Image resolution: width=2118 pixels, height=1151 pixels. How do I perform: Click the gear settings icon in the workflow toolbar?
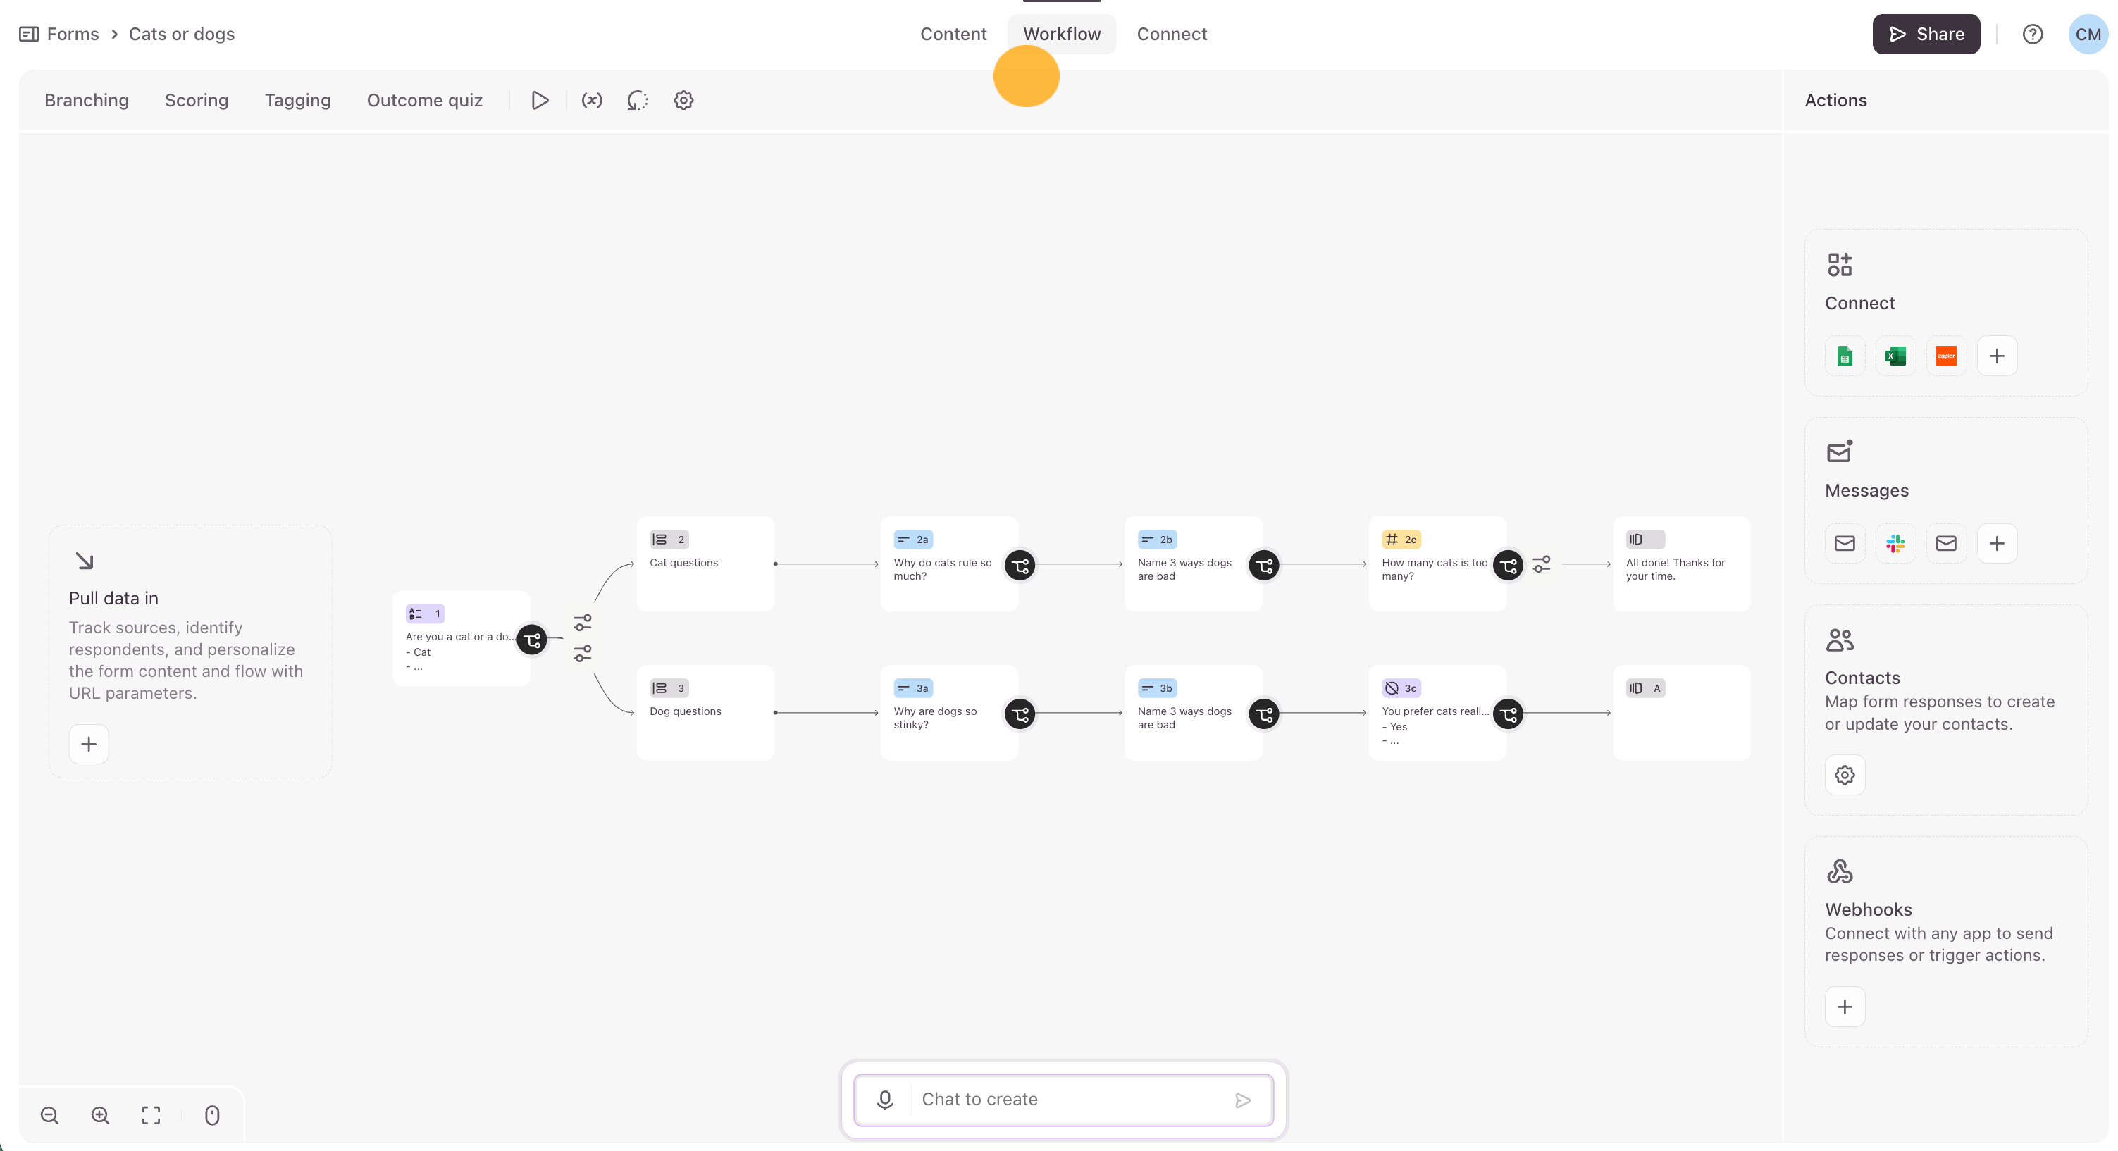(x=683, y=100)
